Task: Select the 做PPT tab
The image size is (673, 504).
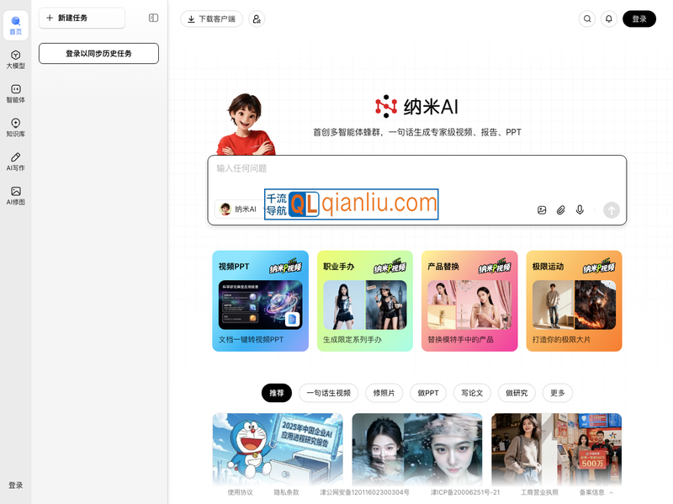Action: (x=428, y=393)
